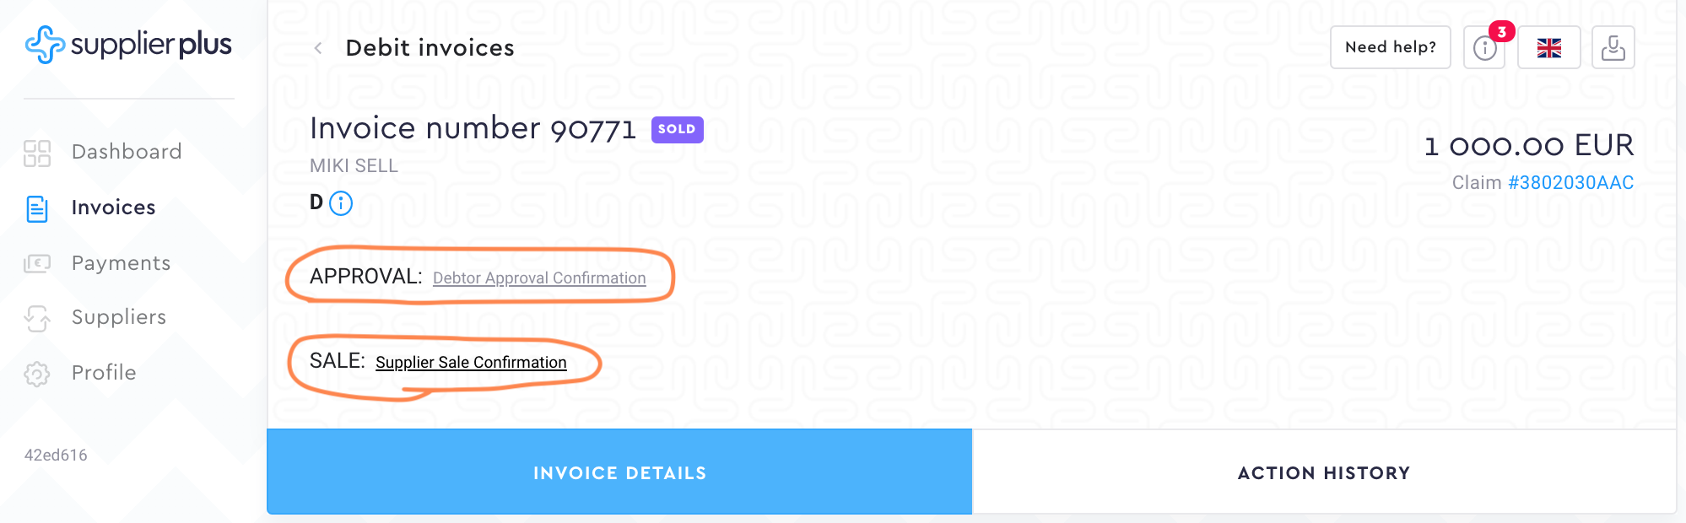Switch to the Invoice Details tab
This screenshot has width=1686, height=523.
(x=619, y=472)
